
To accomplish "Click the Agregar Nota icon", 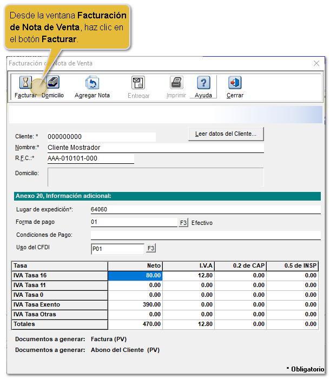I will pos(92,83).
